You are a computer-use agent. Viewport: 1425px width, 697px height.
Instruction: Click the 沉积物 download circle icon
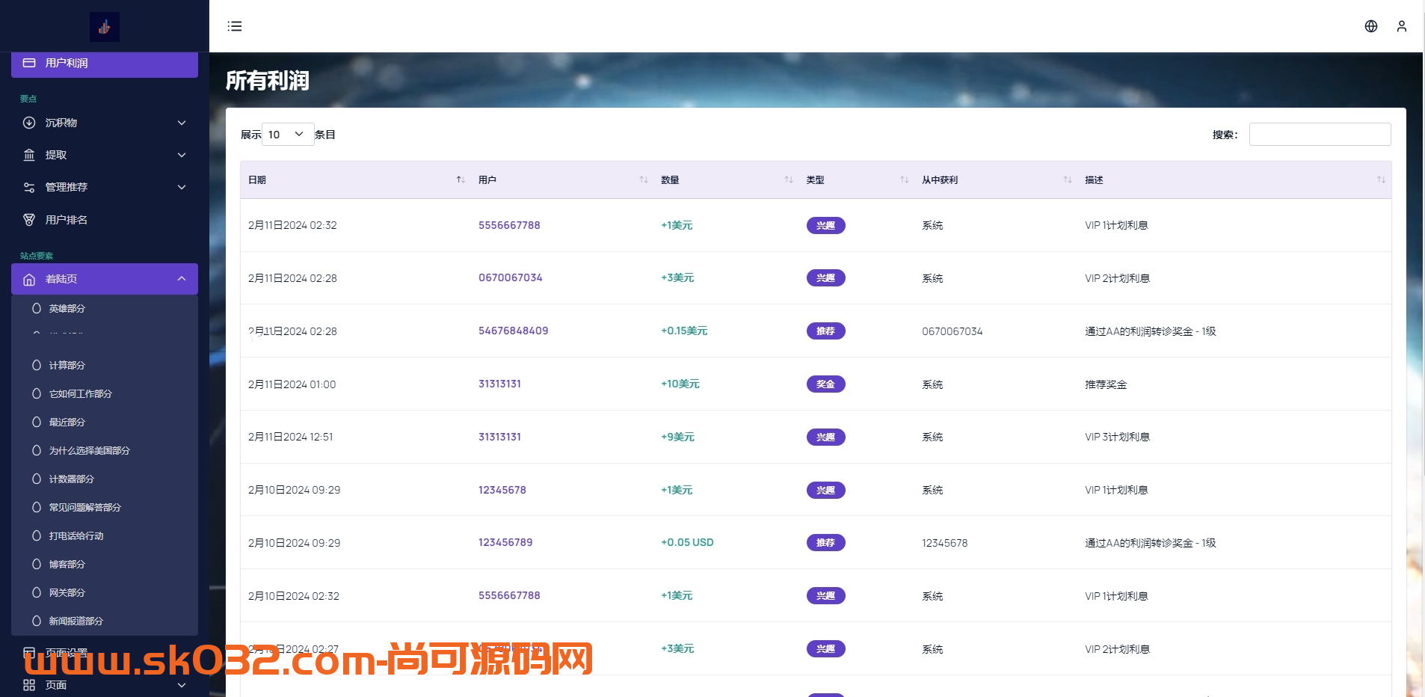[x=29, y=123]
